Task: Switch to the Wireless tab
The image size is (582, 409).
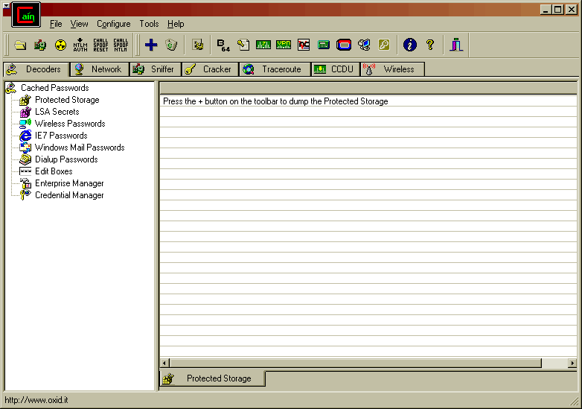Action: [x=393, y=69]
